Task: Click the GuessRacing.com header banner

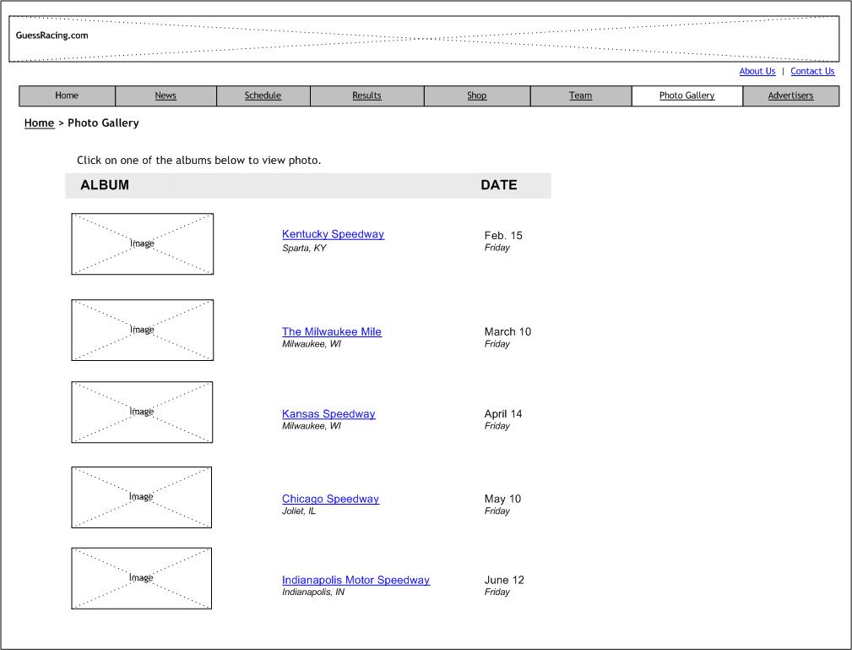Action: click(424, 39)
